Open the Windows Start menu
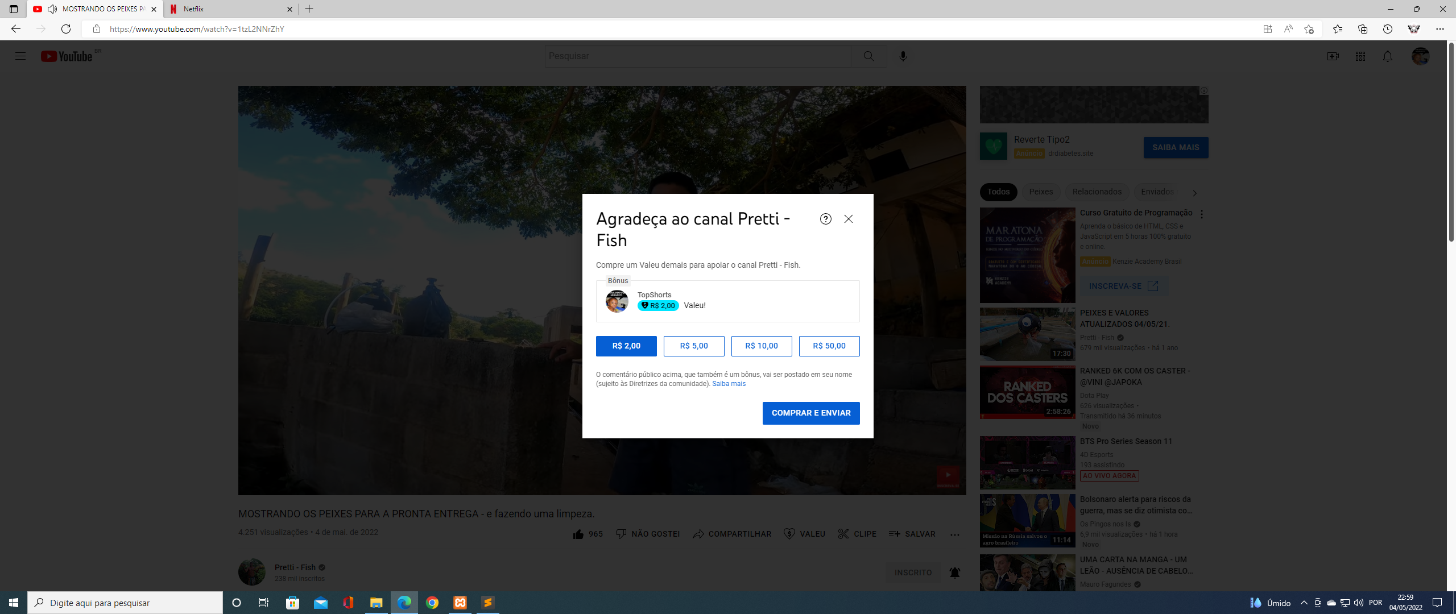1456x614 pixels. pos(14,603)
